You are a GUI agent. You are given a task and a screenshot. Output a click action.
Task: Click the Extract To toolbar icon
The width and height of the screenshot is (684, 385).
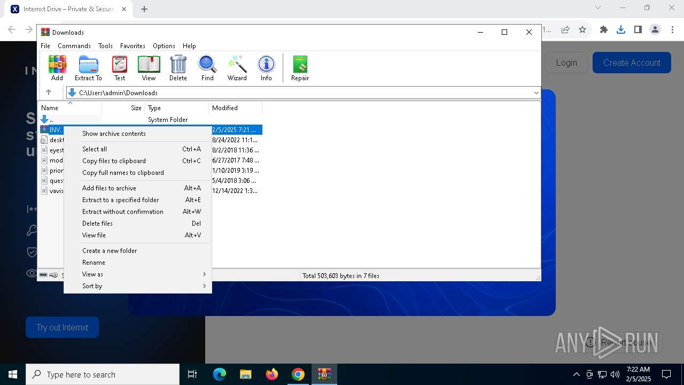(x=88, y=68)
